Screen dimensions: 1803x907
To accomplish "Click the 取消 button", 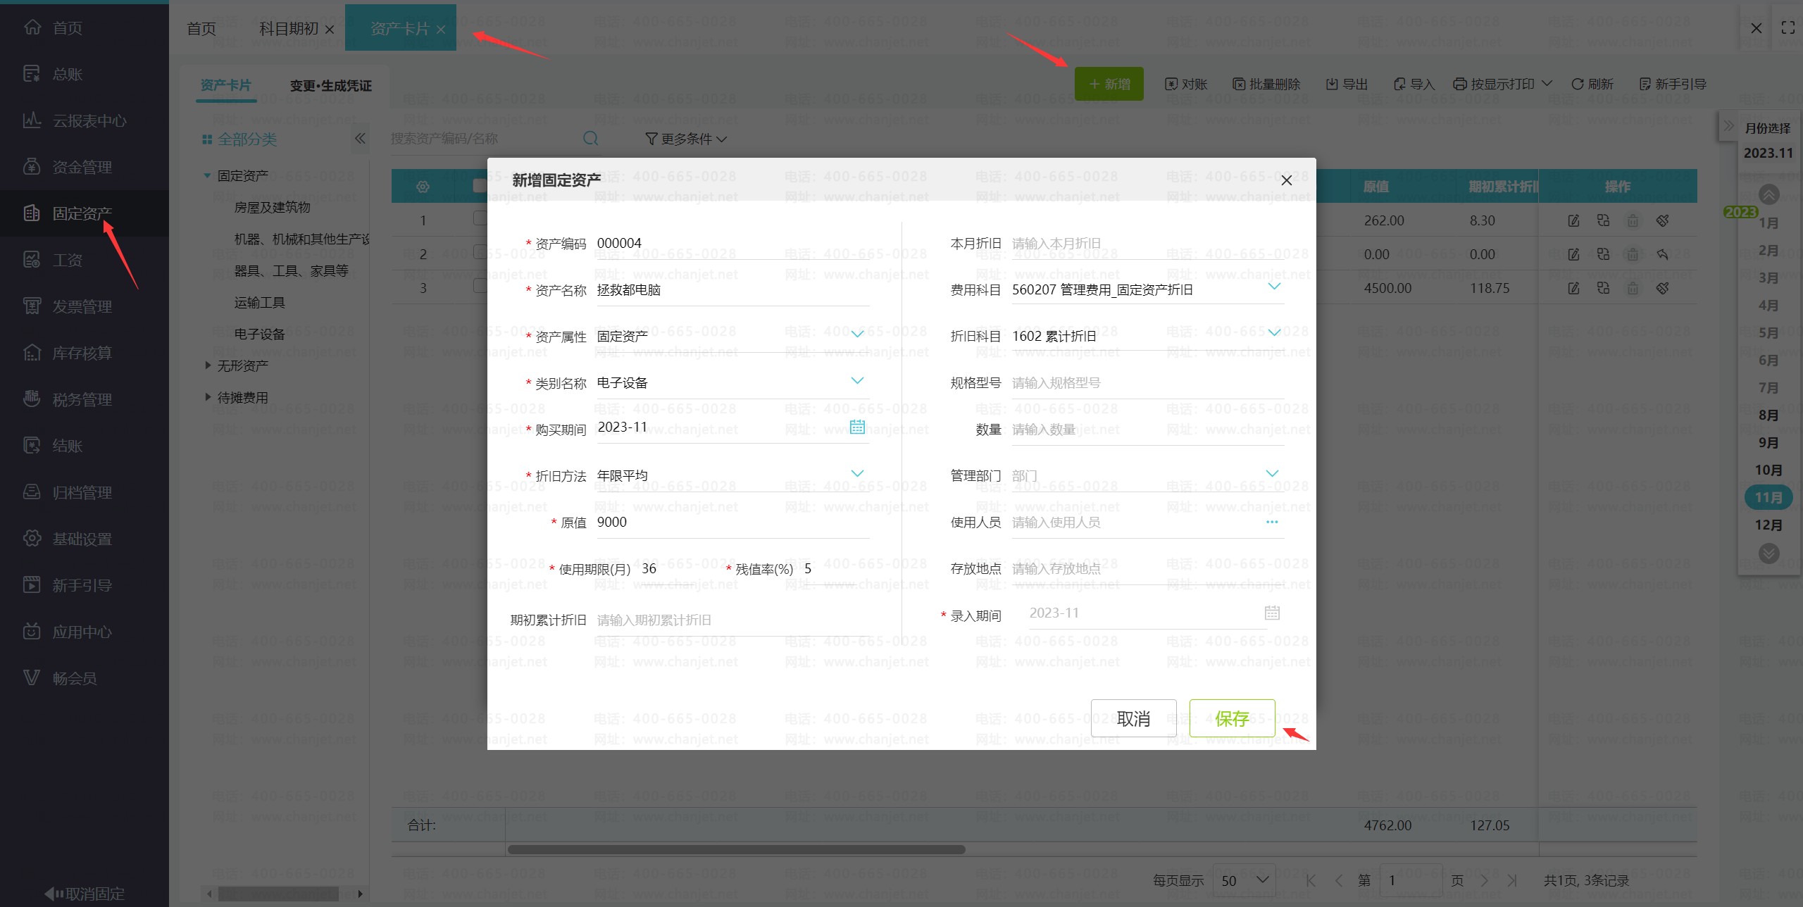I will click(1133, 718).
